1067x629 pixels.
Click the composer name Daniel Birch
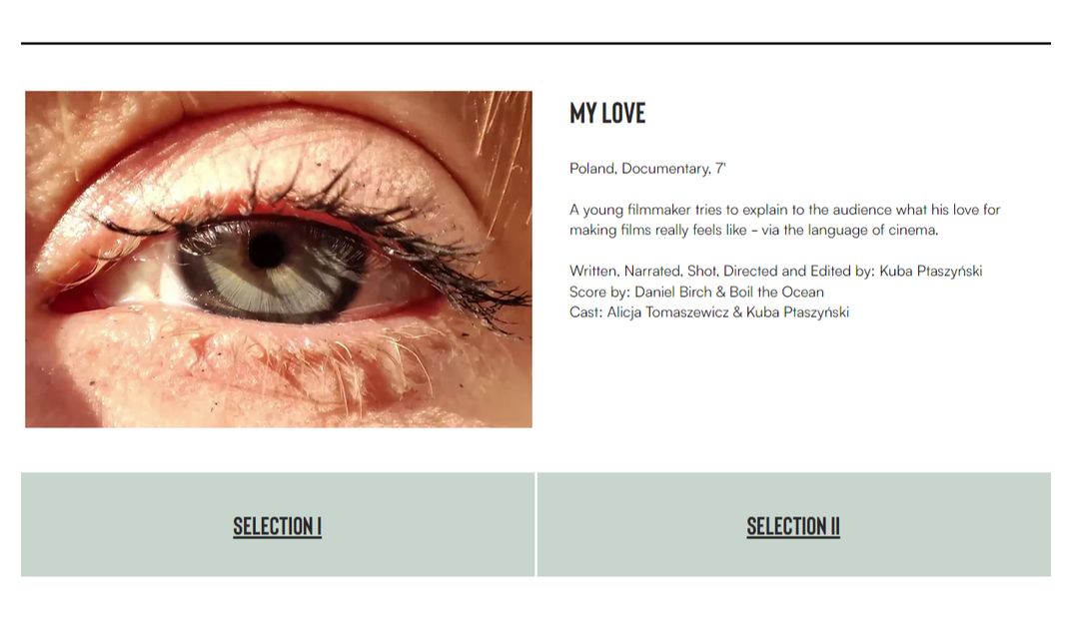click(x=673, y=292)
